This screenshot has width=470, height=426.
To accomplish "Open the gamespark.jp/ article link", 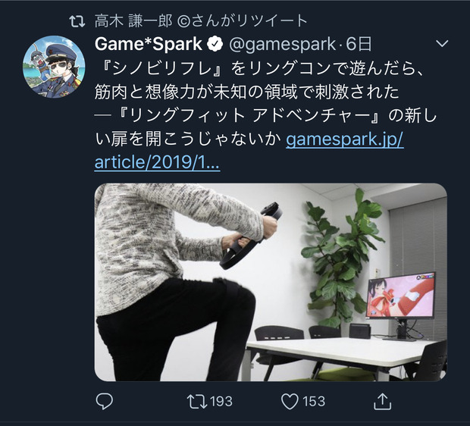I will [x=345, y=139].
